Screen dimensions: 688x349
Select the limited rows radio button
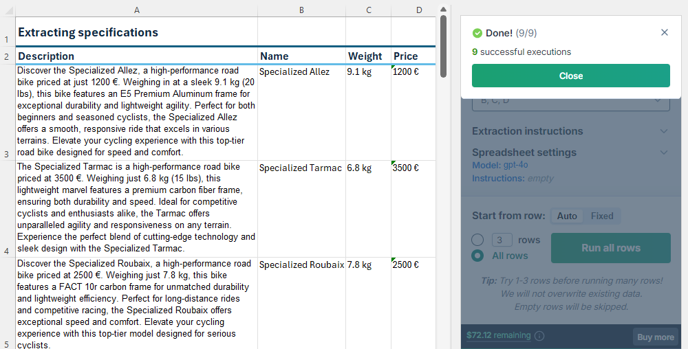click(477, 240)
